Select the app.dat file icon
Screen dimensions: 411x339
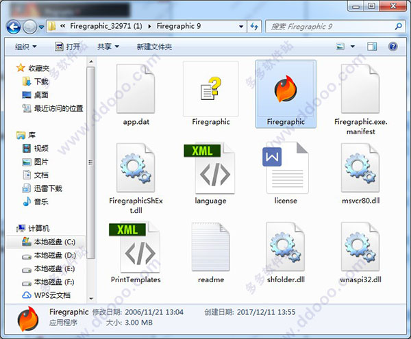(x=136, y=89)
